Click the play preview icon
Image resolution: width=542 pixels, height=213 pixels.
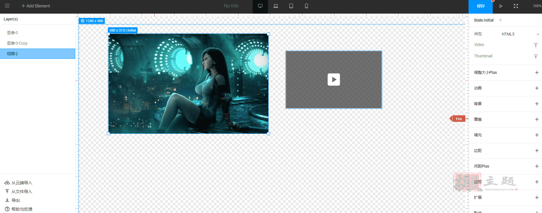(x=501, y=6)
